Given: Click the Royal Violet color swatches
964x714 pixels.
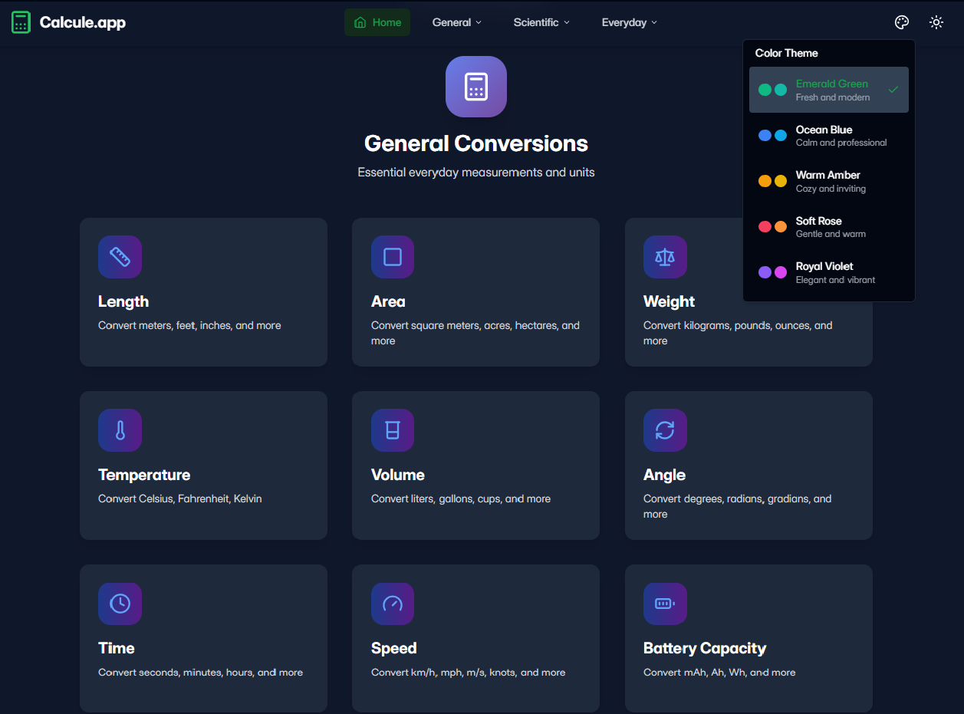Looking at the screenshot, I should [772, 272].
